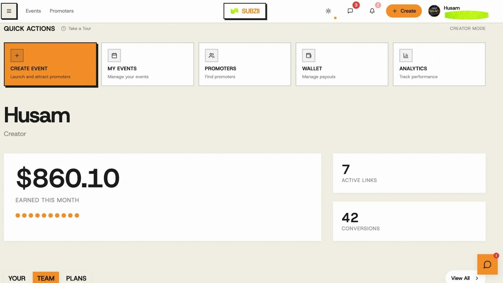Check notifications via the bell icon
Image resolution: width=503 pixels, height=283 pixels.
point(372,11)
